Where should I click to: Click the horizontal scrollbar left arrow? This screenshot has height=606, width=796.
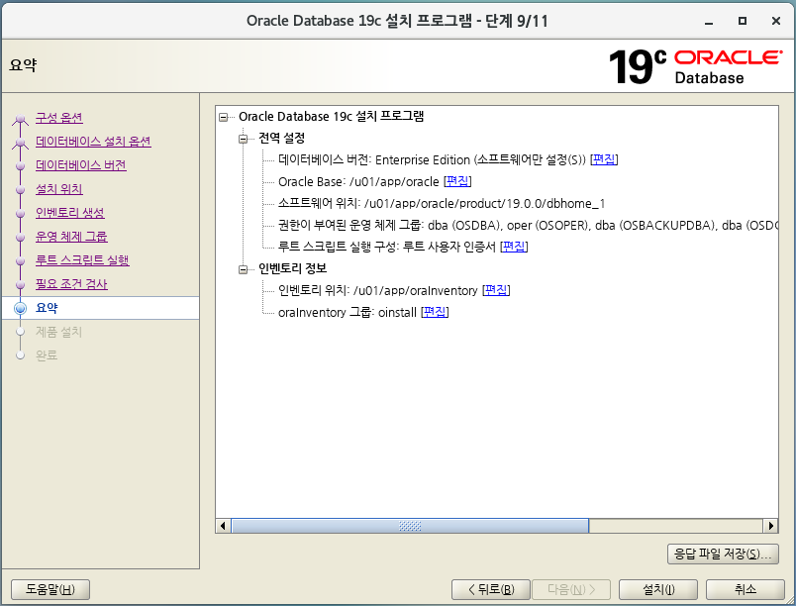point(223,526)
